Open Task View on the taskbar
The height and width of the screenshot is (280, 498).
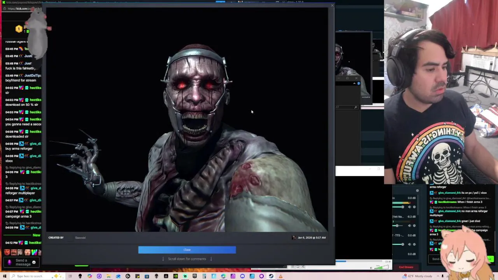coord(70,276)
